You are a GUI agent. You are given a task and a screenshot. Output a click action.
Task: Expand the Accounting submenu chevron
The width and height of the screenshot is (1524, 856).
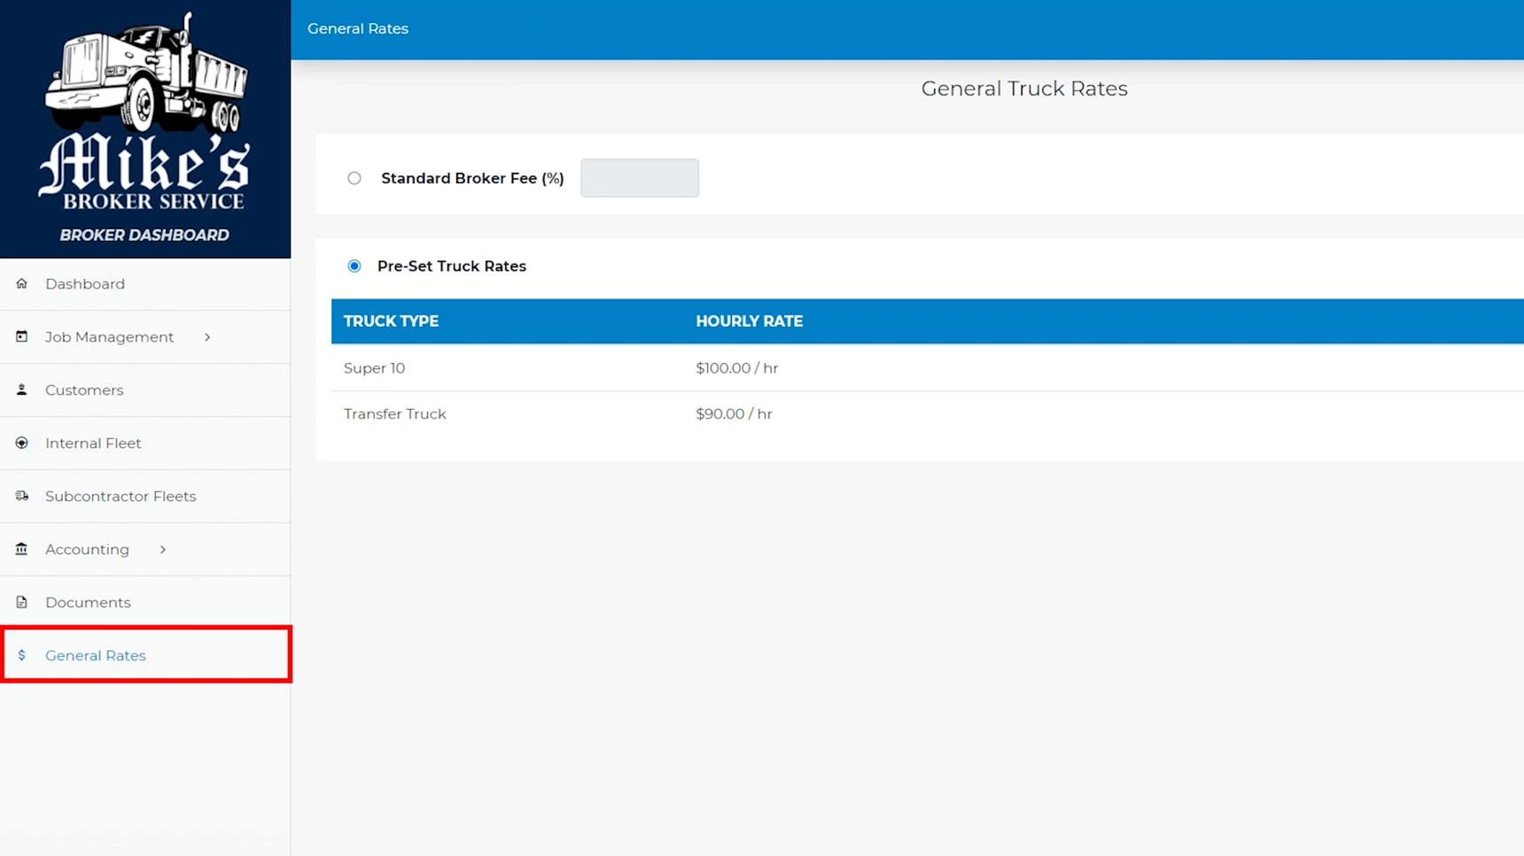click(x=162, y=549)
